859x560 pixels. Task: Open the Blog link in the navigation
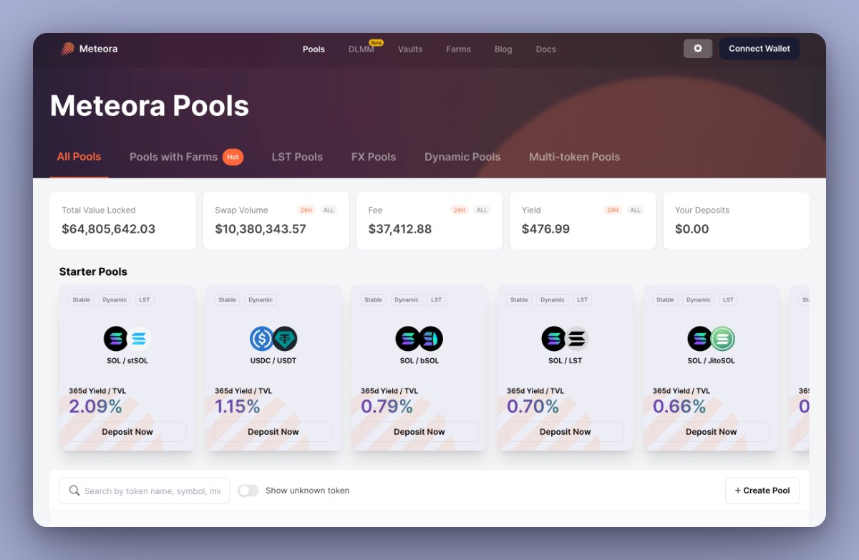tap(503, 49)
